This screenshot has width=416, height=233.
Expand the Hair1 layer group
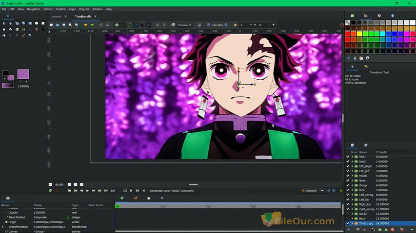[x=352, y=157]
